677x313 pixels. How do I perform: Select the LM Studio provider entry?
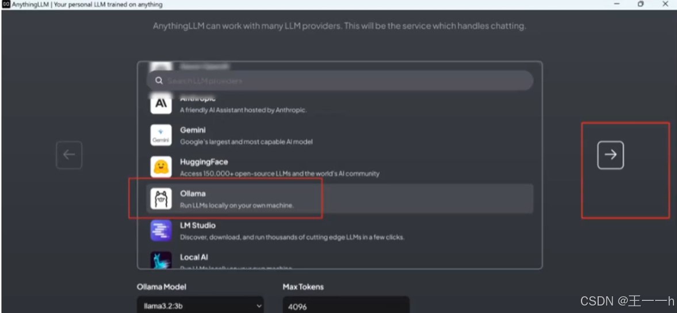point(340,231)
